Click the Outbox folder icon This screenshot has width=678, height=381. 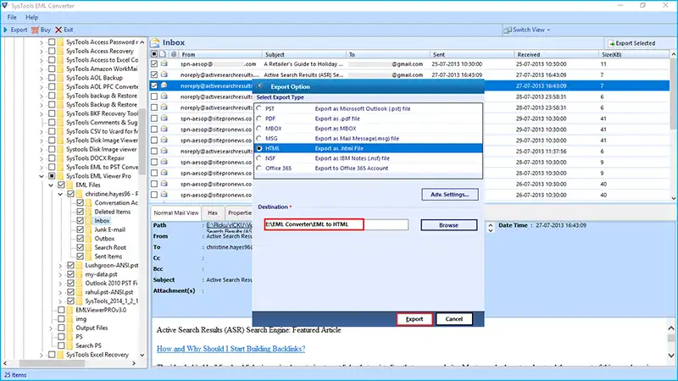click(89, 239)
